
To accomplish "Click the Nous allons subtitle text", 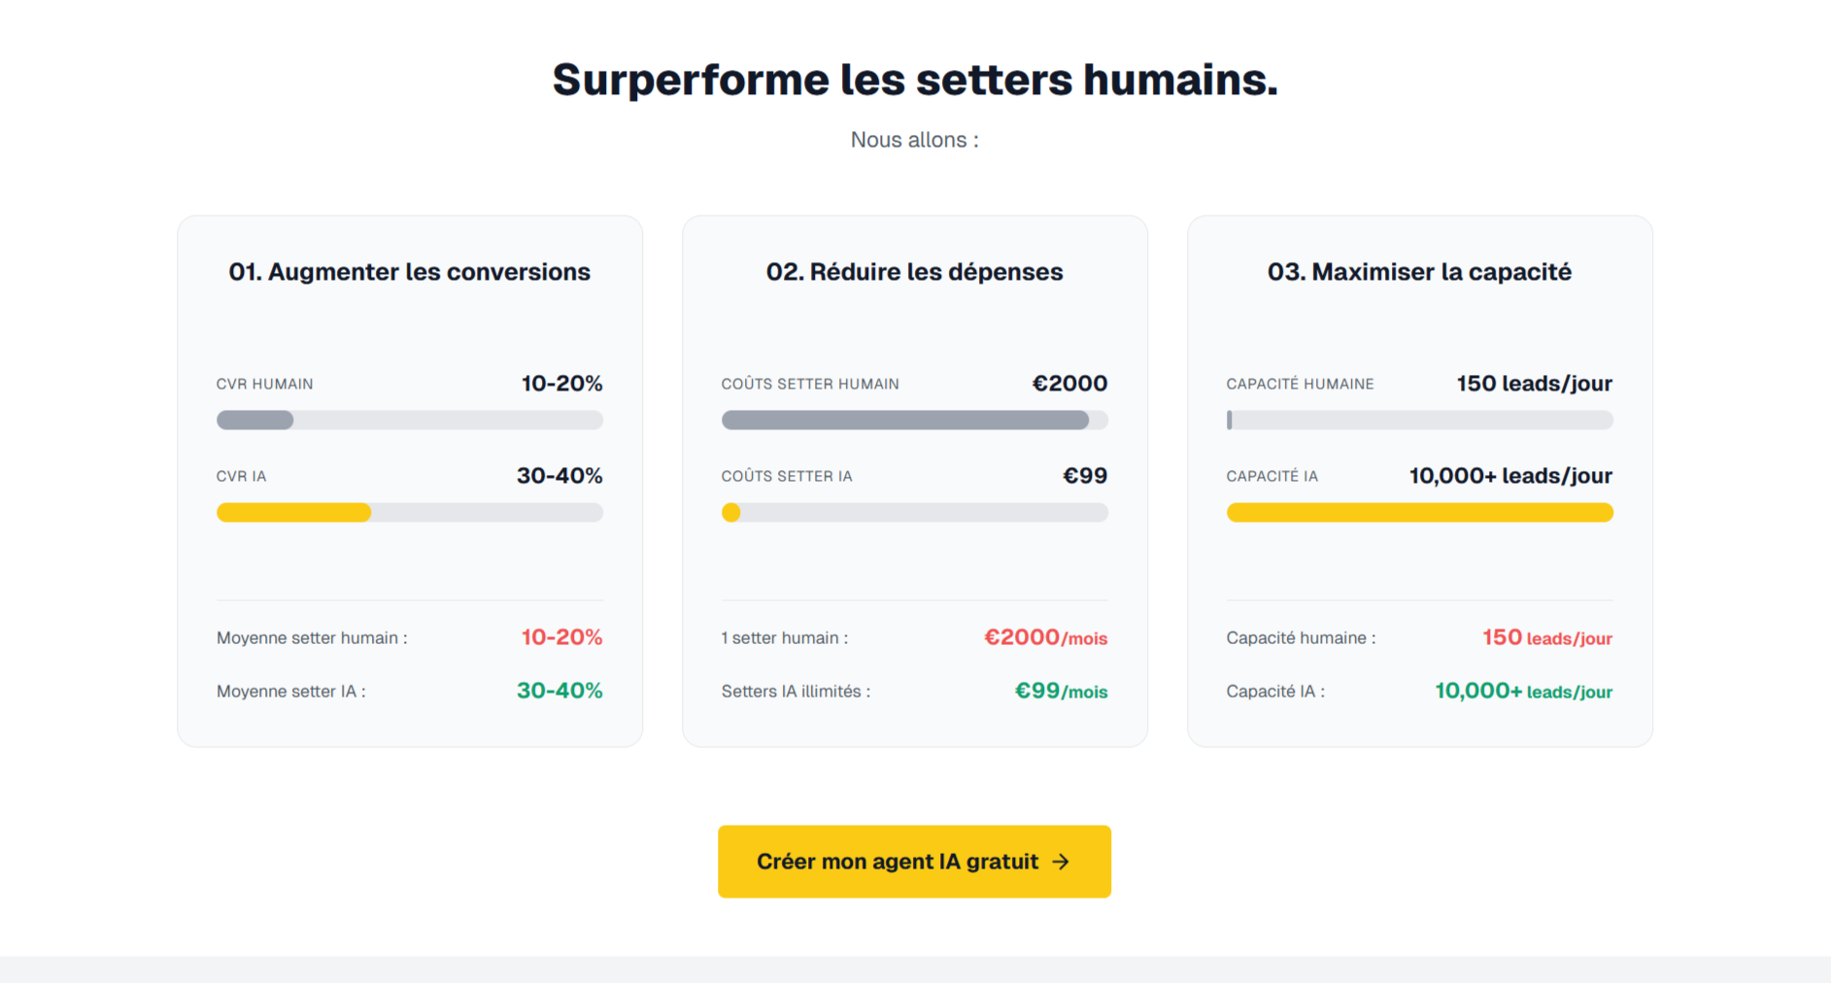I will click(x=915, y=140).
